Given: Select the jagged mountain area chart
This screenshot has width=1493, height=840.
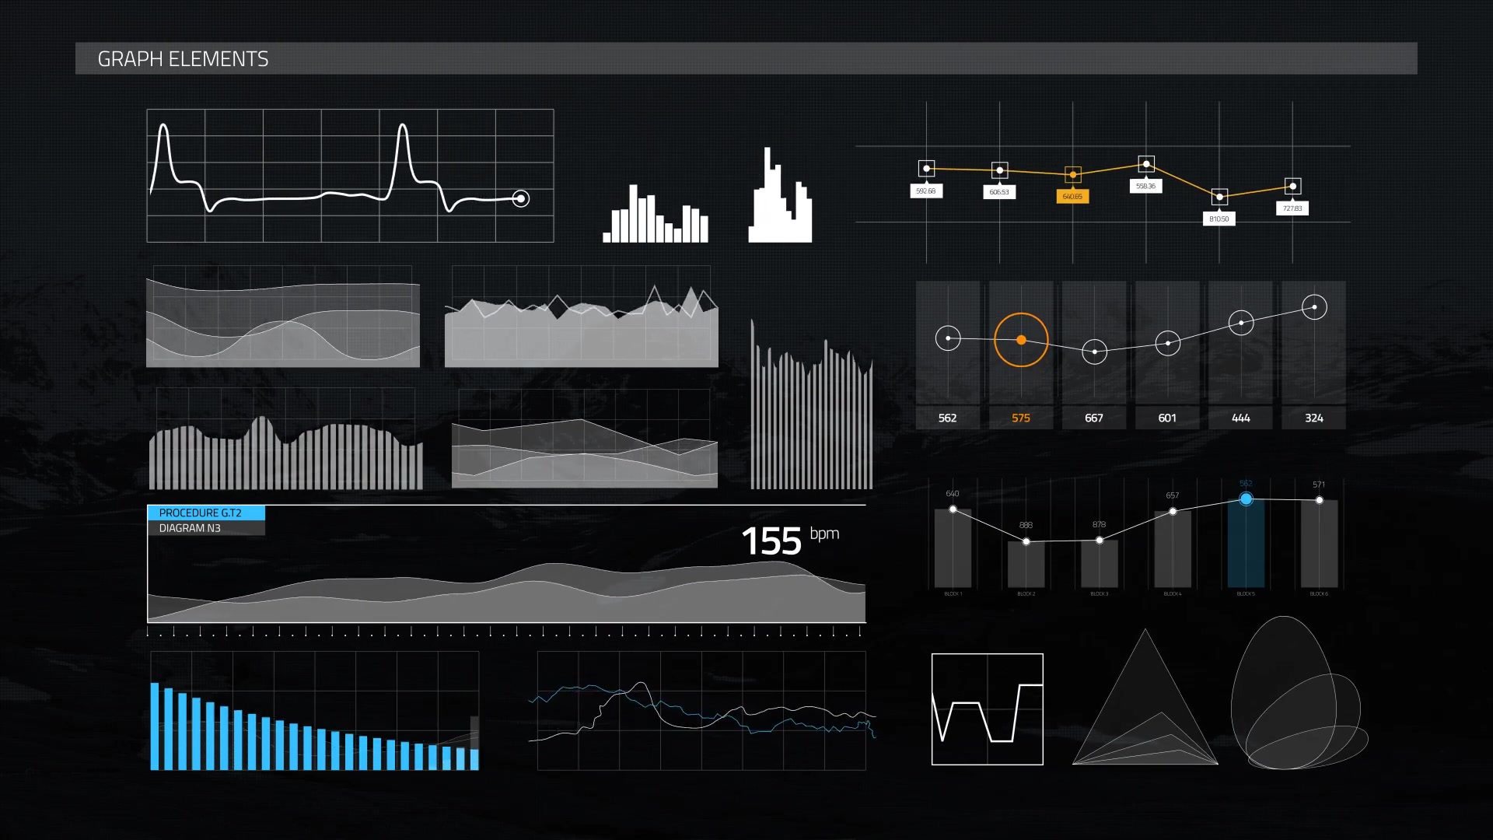Looking at the screenshot, I should point(582,317).
